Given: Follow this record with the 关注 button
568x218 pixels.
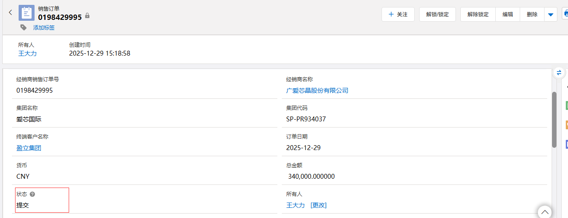Looking at the screenshot, I should click(398, 15).
